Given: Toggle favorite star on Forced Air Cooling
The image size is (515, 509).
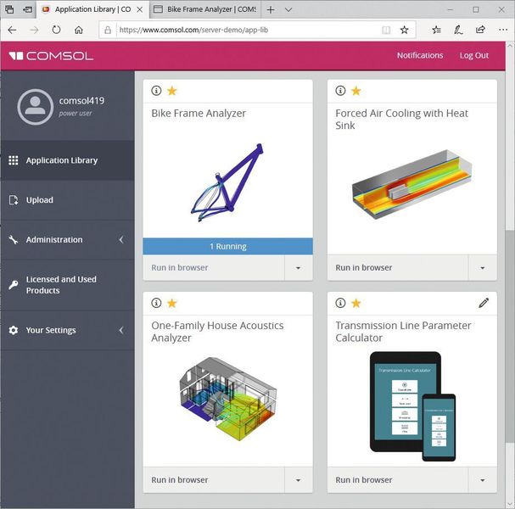Looking at the screenshot, I should click(356, 91).
